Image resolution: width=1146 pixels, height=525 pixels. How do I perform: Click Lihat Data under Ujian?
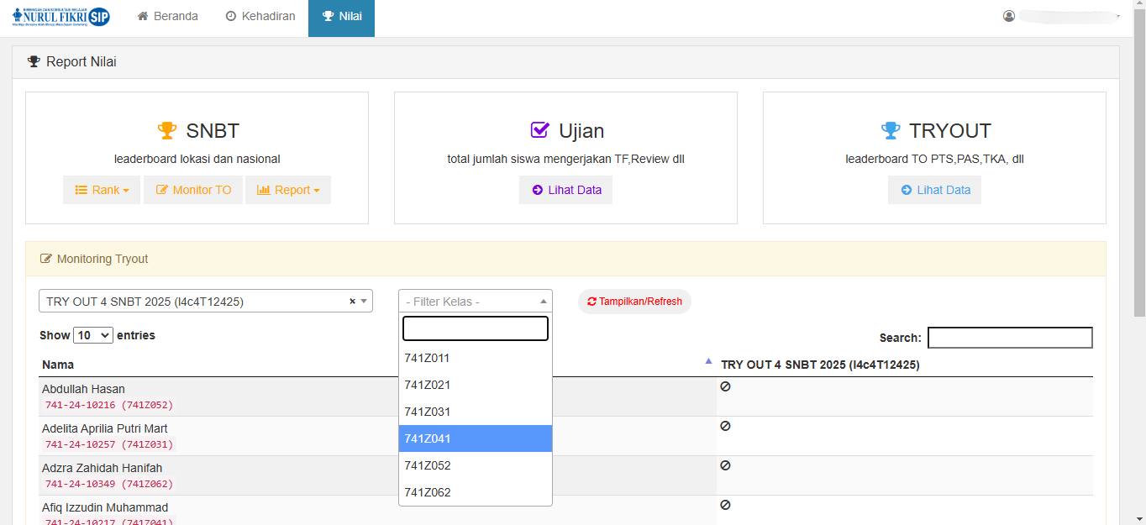pyautogui.click(x=565, y=190)
